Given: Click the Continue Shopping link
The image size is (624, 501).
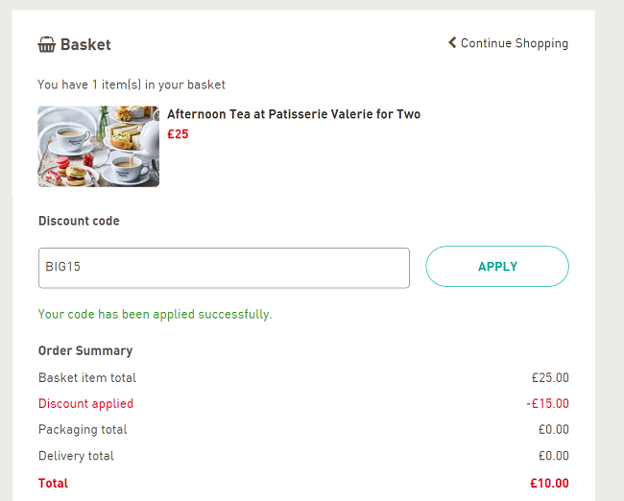Looking at the screenshot, I should [x=514, y=43].
